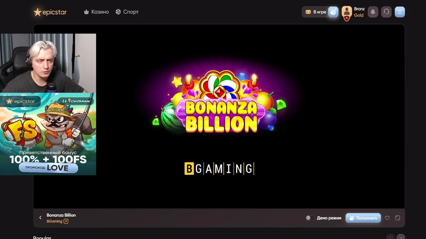Screen dimensions: 426x239
Task: Open the epicstar home logo
Action: click(50, 12)
